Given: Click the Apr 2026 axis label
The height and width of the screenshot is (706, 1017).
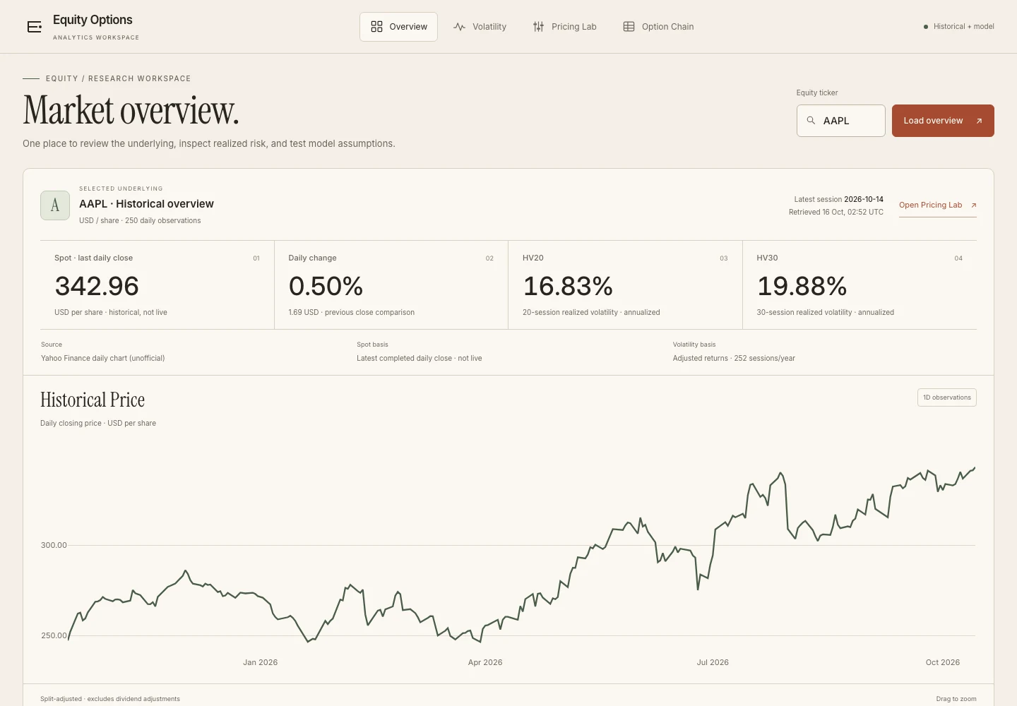Looking at the screenshot, I should pyautogui.click(x=485, y=662).
